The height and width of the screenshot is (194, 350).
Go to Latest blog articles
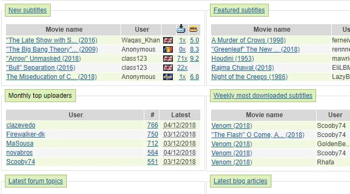240,181
